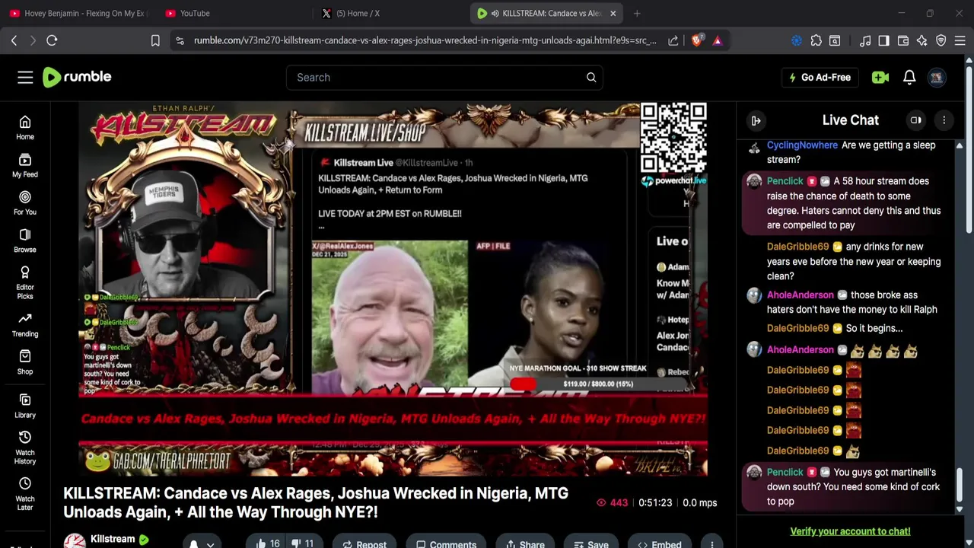Switch to the Hovey Benjamin tab

pyautogui.click(x=78, y=13)
